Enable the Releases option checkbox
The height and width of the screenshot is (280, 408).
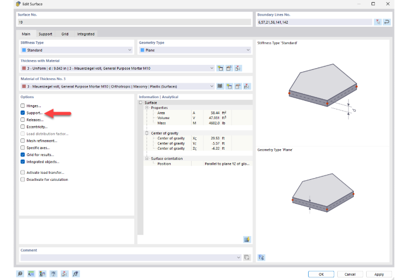click(23, 120)
